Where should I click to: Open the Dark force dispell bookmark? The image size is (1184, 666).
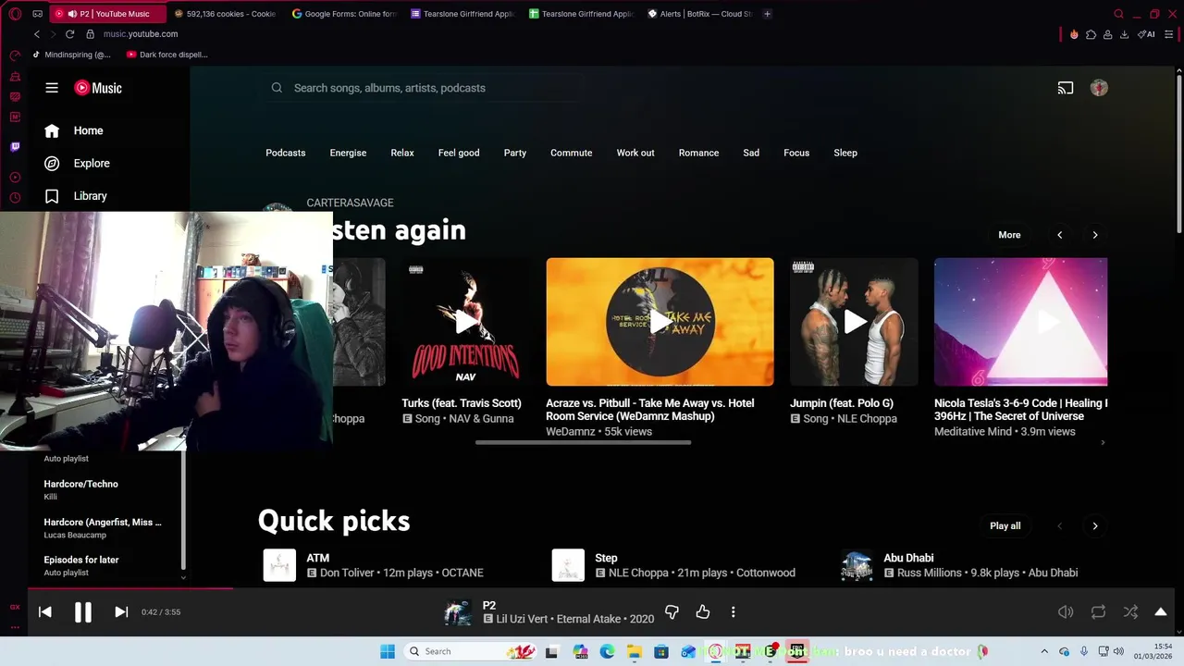click(166, 55)
